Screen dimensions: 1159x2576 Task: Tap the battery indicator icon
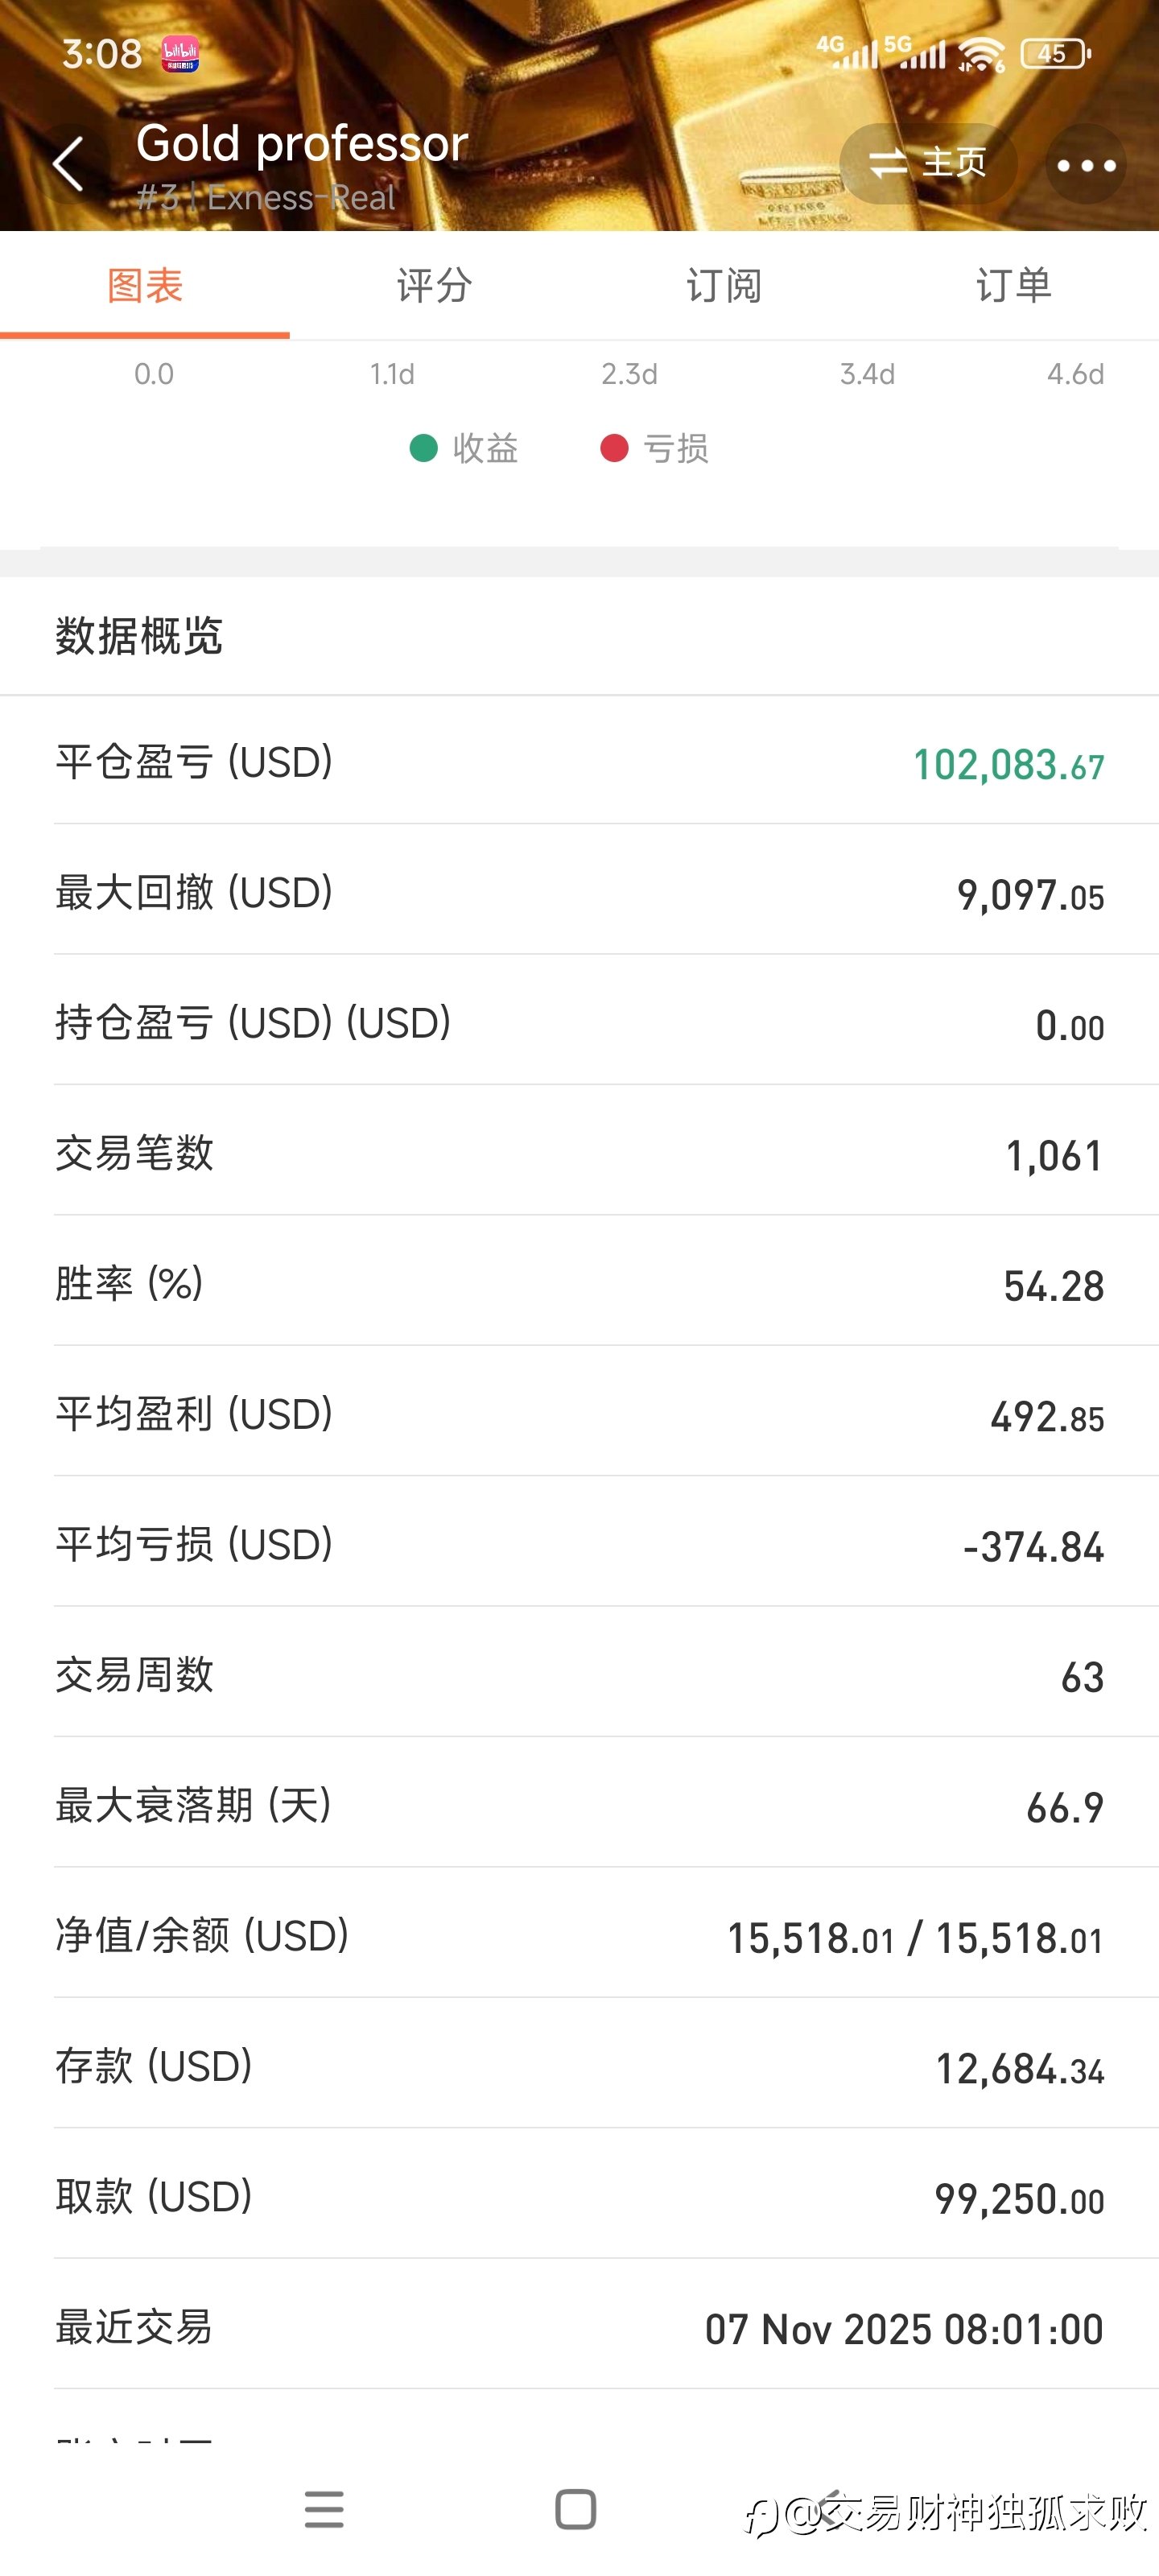(1054, 54)
